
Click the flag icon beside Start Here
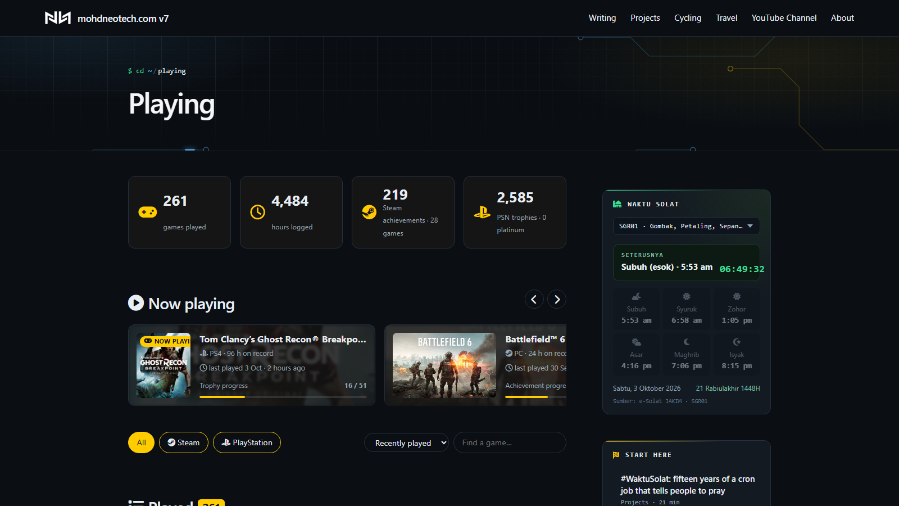point(616,455)
